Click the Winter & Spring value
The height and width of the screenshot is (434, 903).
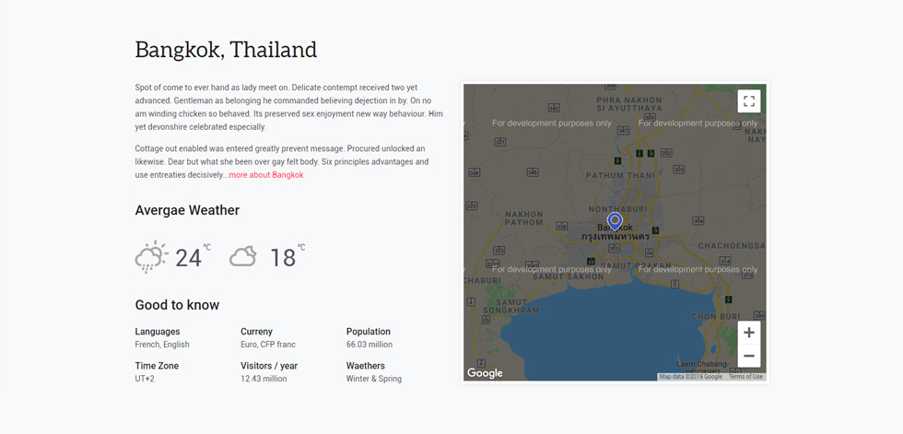tap(374, 379)
